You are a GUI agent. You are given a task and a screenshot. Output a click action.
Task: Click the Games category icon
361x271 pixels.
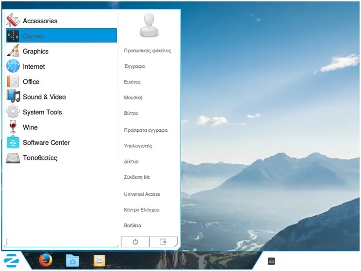(13, 36)
